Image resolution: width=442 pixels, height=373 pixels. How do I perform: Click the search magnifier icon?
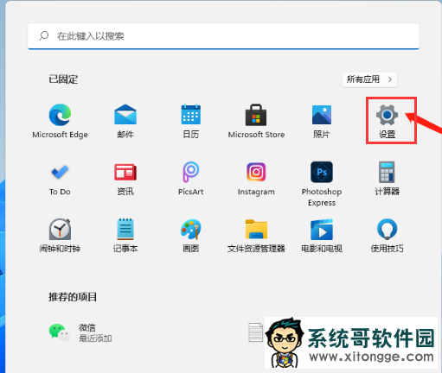click(x=44, y=36)
